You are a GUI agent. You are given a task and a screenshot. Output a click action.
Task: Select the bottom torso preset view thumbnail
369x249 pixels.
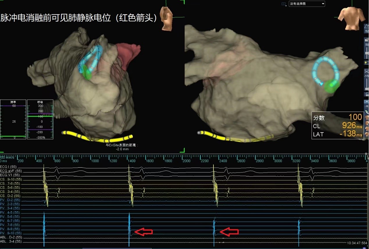tap(367, 135)
